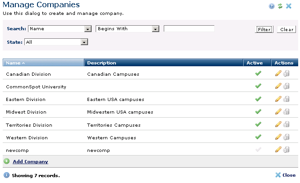Toggle the active checkmark for Territories Division

click(258, 124)
